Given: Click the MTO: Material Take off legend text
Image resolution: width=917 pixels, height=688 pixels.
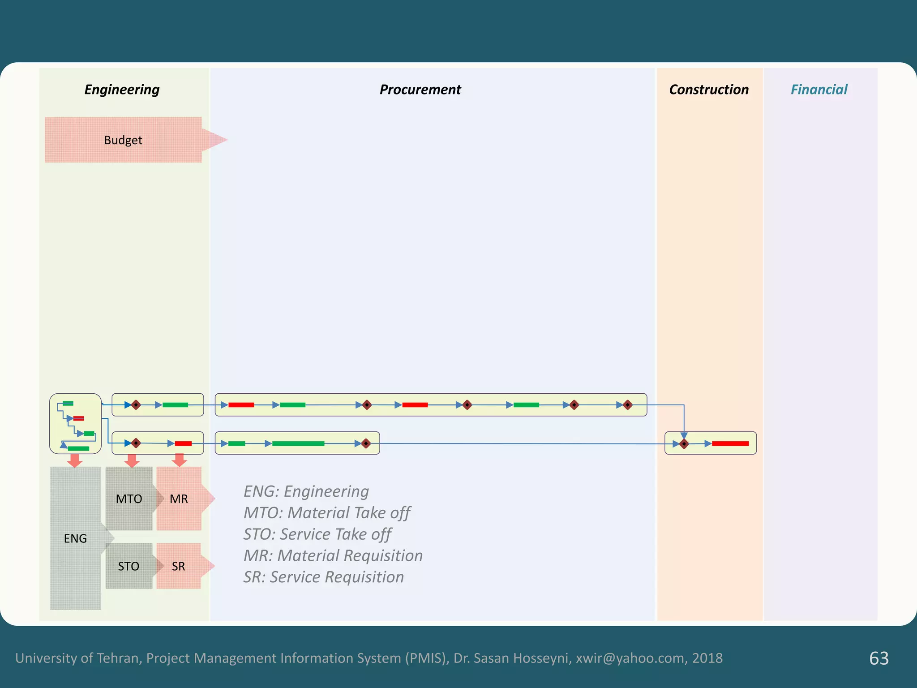Looking at the screenshot, I should click(x=327, y=512).
